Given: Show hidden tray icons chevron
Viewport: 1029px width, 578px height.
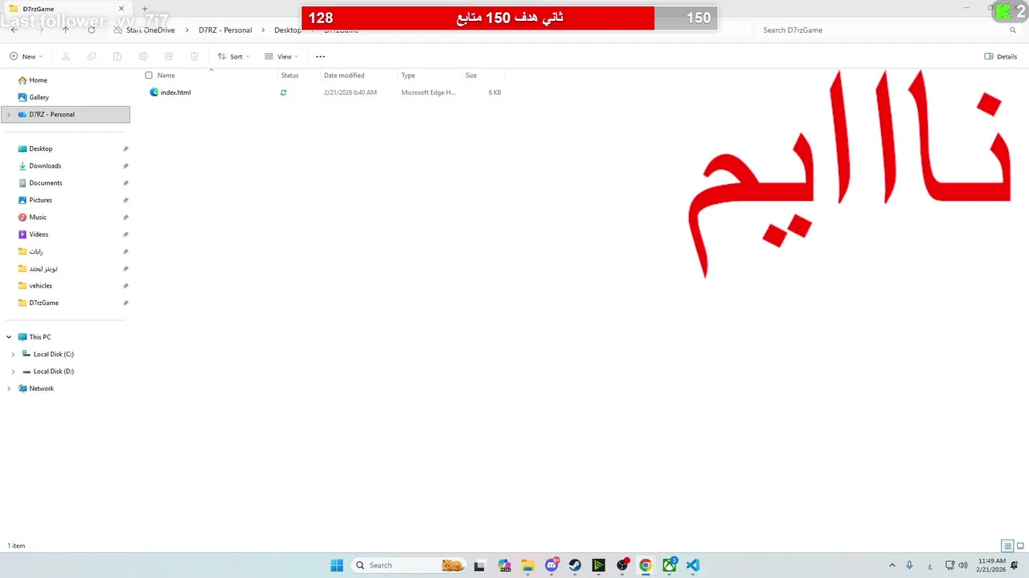Looking at the screenshot, I should [892, 565].
